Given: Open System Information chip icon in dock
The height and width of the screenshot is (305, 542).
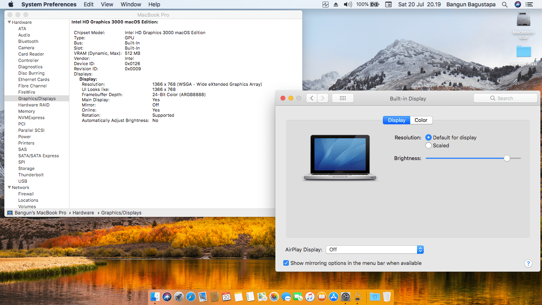Looking at the screenshot, I should [357, 296].
